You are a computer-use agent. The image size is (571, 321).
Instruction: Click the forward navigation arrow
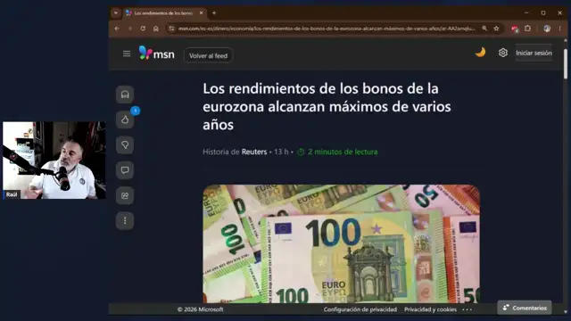click(x=130, y=29)
